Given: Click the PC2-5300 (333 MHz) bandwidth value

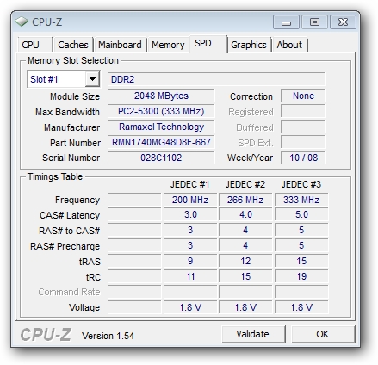Looking at the screenshot, I should click(x=161, y=111).
